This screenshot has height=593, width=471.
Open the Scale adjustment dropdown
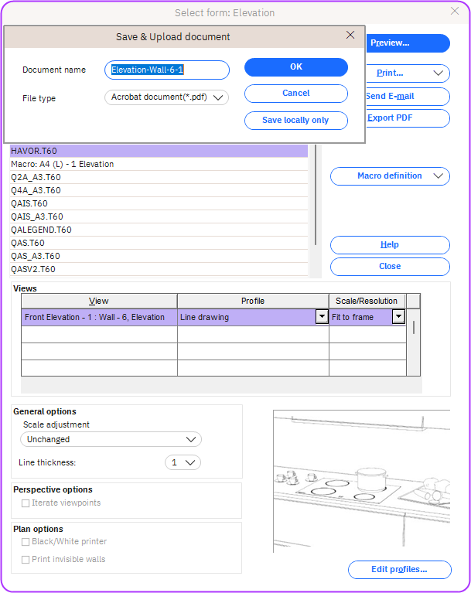point(111,439)
